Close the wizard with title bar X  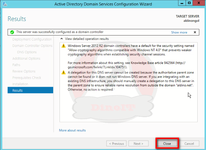point(199,3)
